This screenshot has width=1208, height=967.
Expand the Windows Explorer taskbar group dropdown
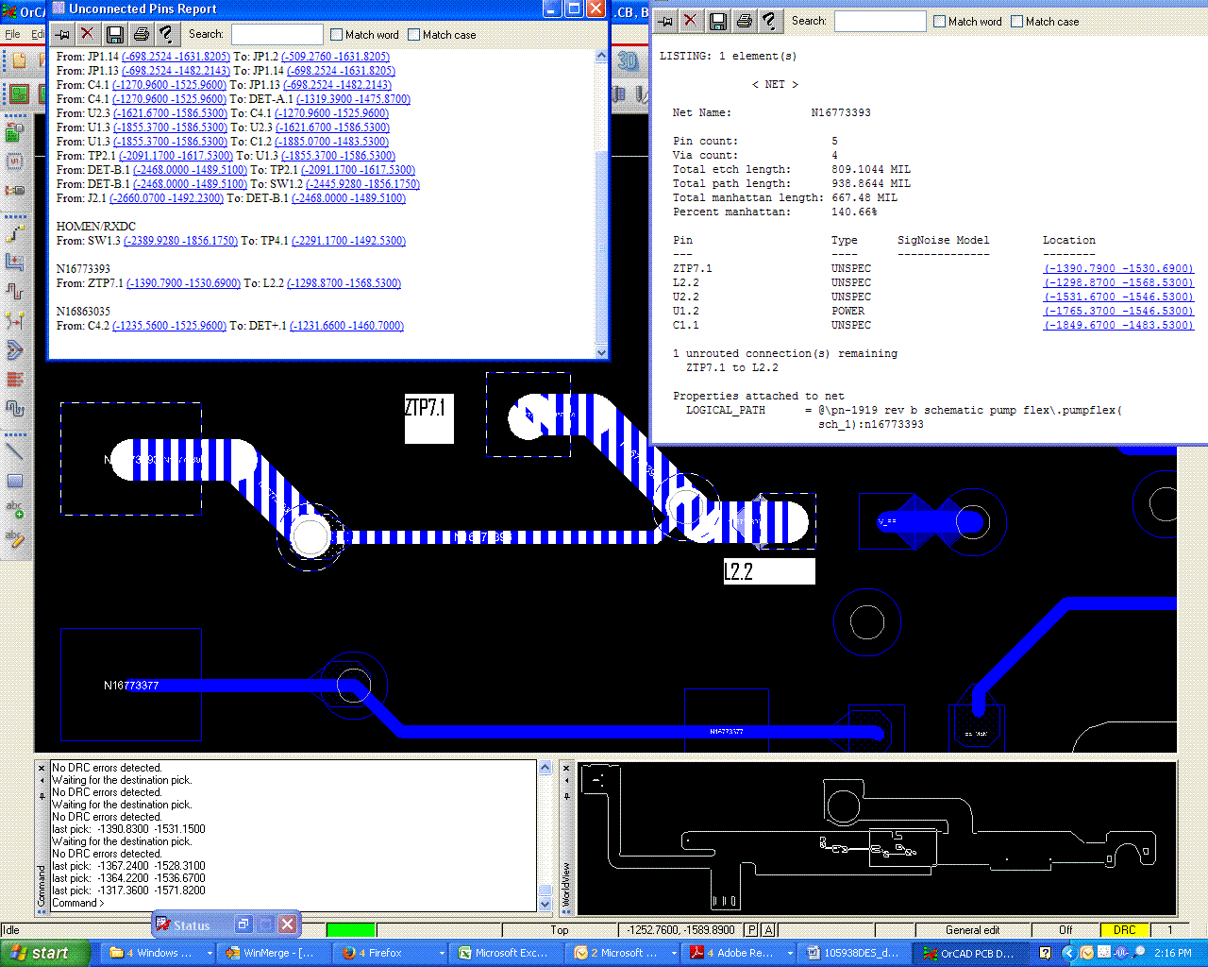click(x=210, y=953)
